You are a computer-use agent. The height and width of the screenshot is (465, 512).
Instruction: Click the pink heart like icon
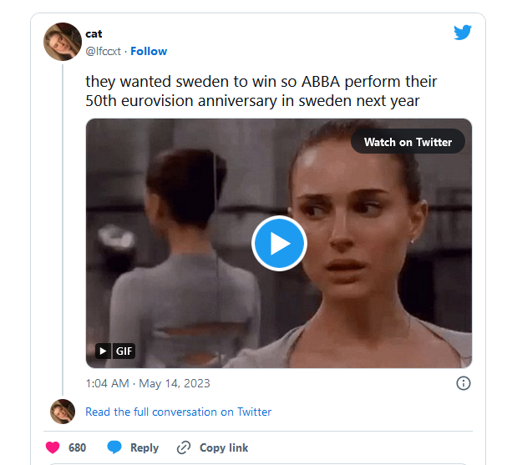[x=53, y=447]
